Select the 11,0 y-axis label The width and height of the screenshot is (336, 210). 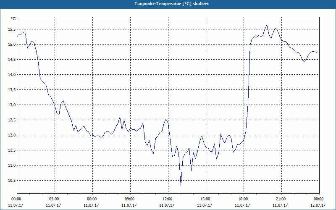click(x=12, y=165)
